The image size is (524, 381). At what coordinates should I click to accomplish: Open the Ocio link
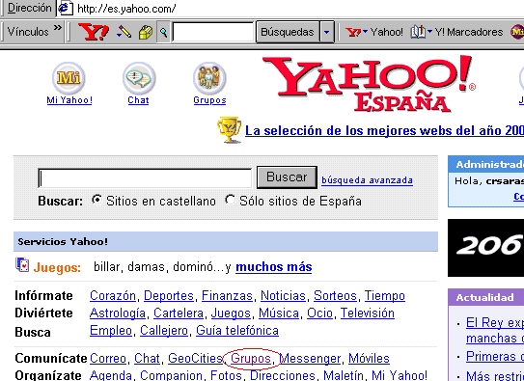click(x=319, y=313)
